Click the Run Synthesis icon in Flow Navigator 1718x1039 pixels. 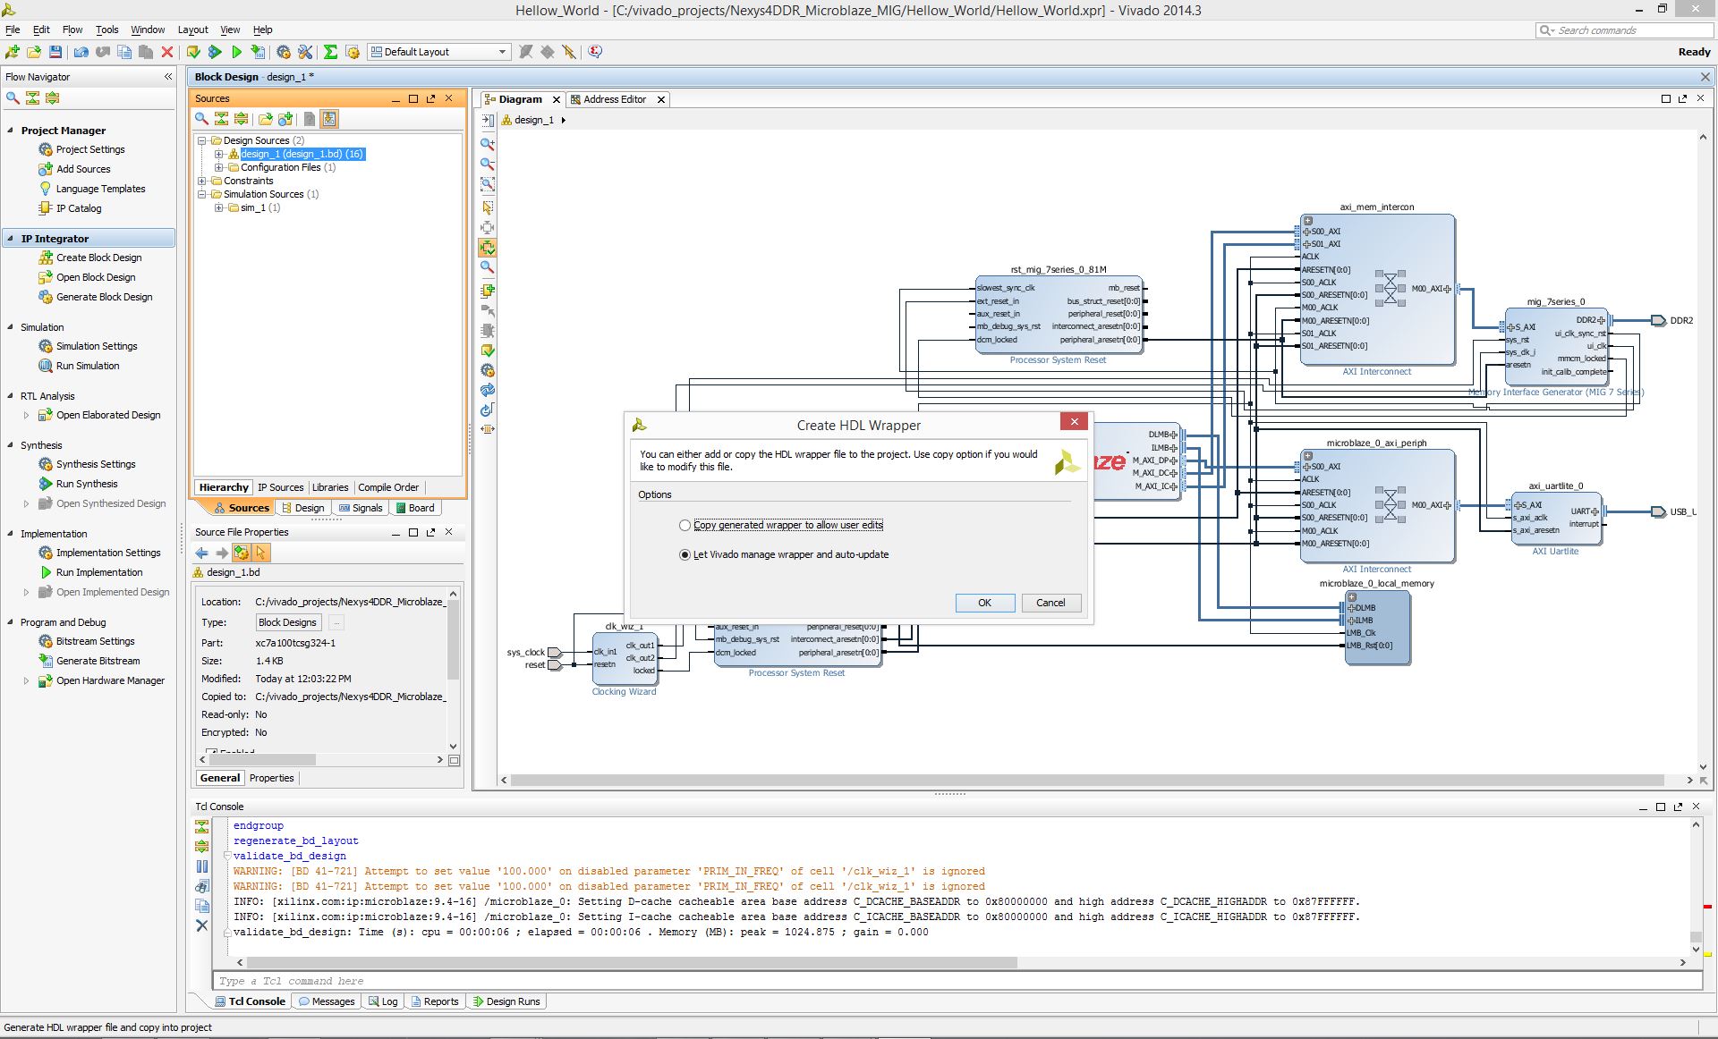tap(46, 484)
